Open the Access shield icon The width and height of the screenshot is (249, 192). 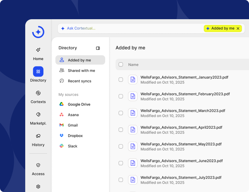click(38, 165)
